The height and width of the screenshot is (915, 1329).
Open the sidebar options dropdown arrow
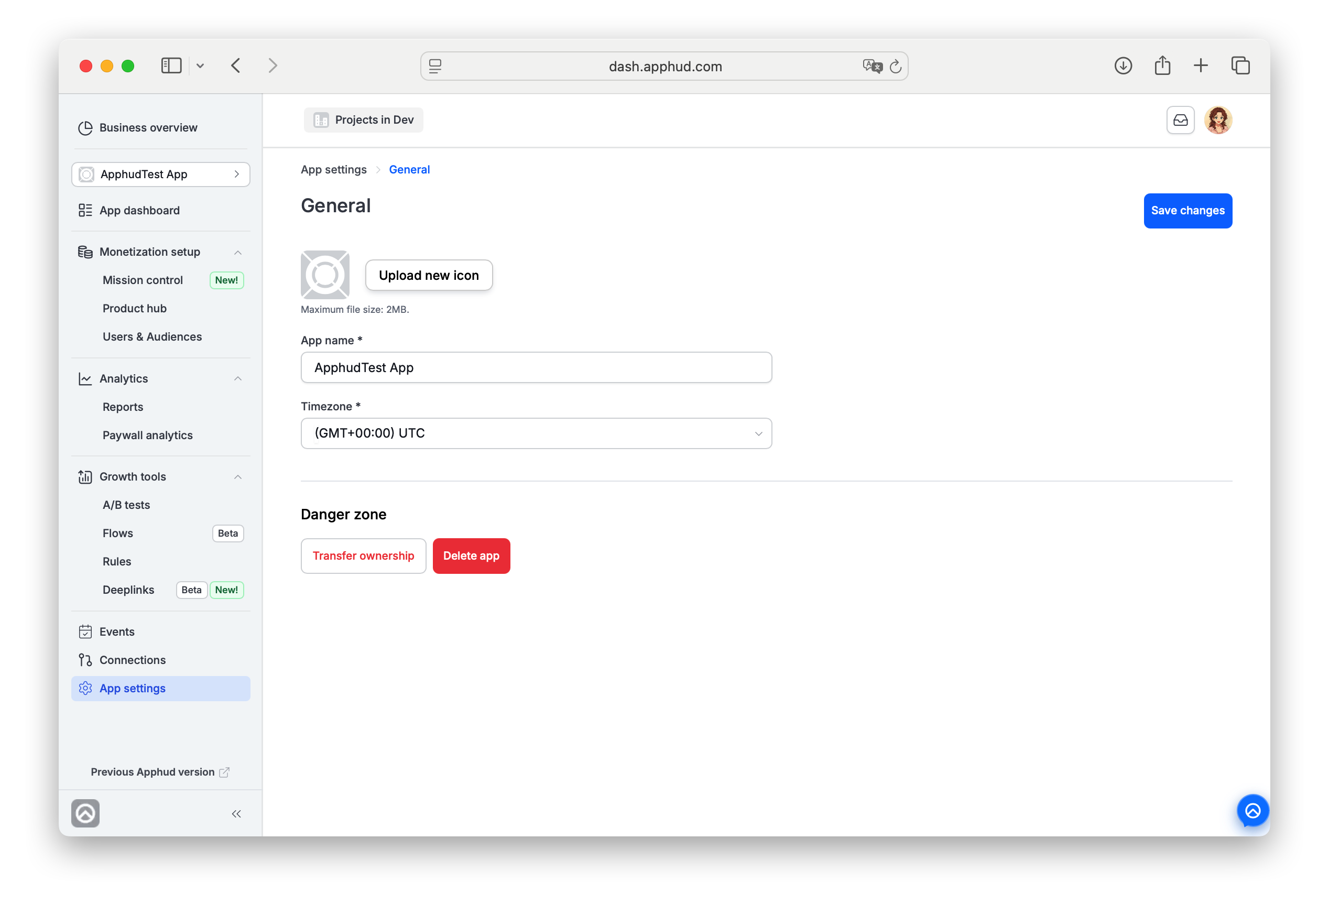tap(200, 66)
